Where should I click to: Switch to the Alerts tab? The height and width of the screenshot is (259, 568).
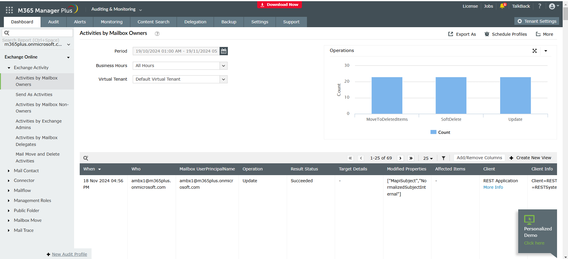click(80, 22)
